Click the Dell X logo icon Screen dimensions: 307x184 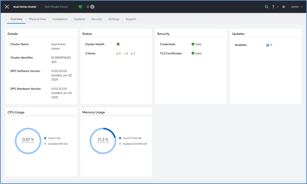pos(7,7)
